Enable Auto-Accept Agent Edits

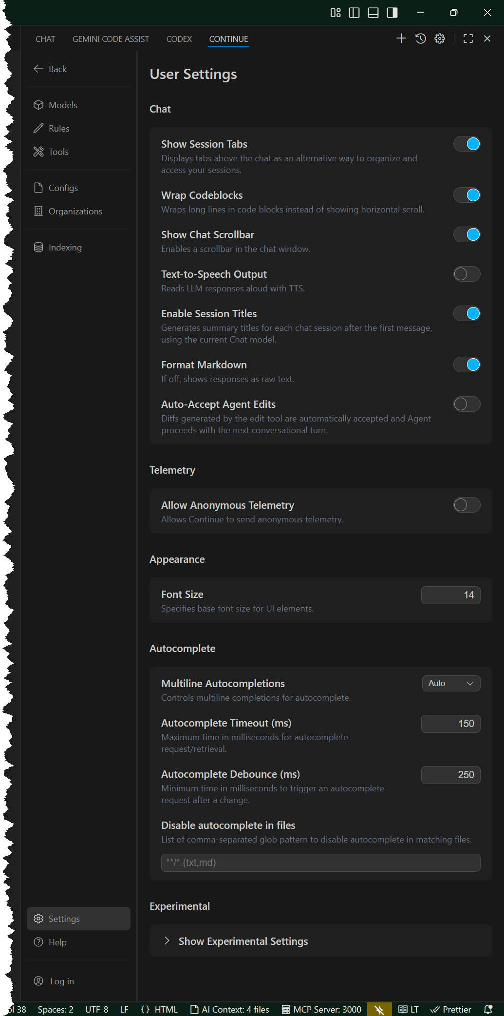467,404
